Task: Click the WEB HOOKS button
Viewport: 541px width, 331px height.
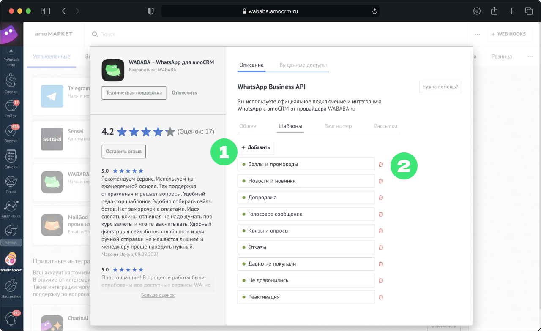Action: [x=509, y=34]
